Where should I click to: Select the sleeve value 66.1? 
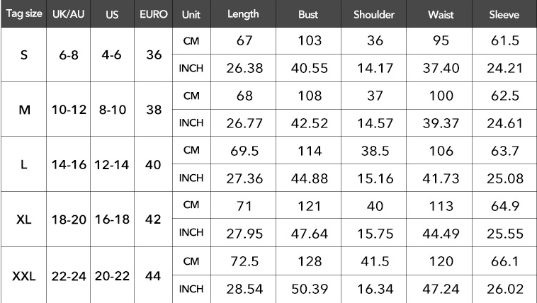[505, 261]
